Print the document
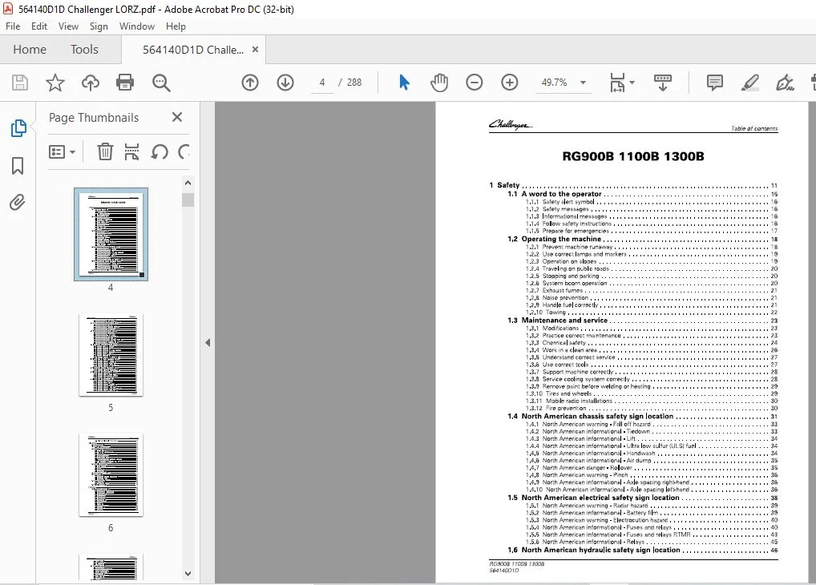Screen dimensions: 816x585 coord(125,83)
